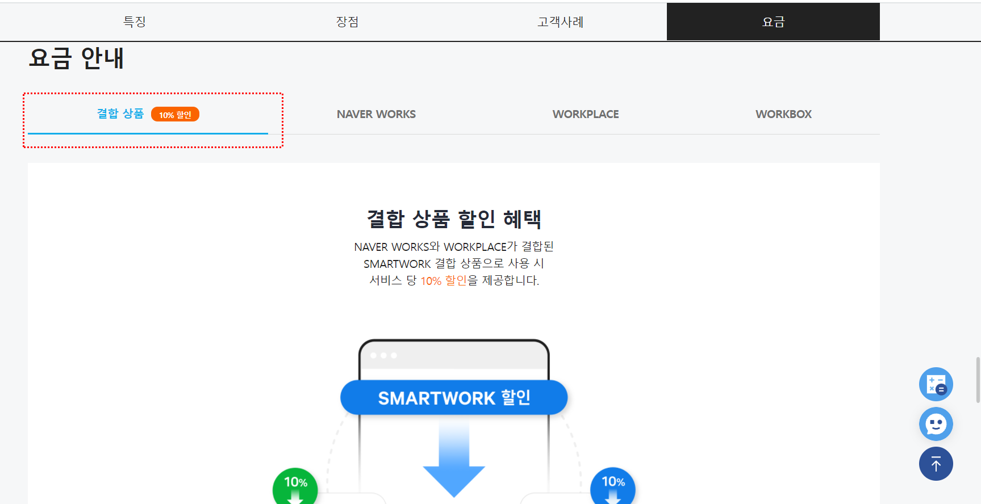This screenshot has width=981, height=504.
Task: Click the blue SMARTWORK 할인 banner
Action: pyautogui.click(x=454, y=397)
